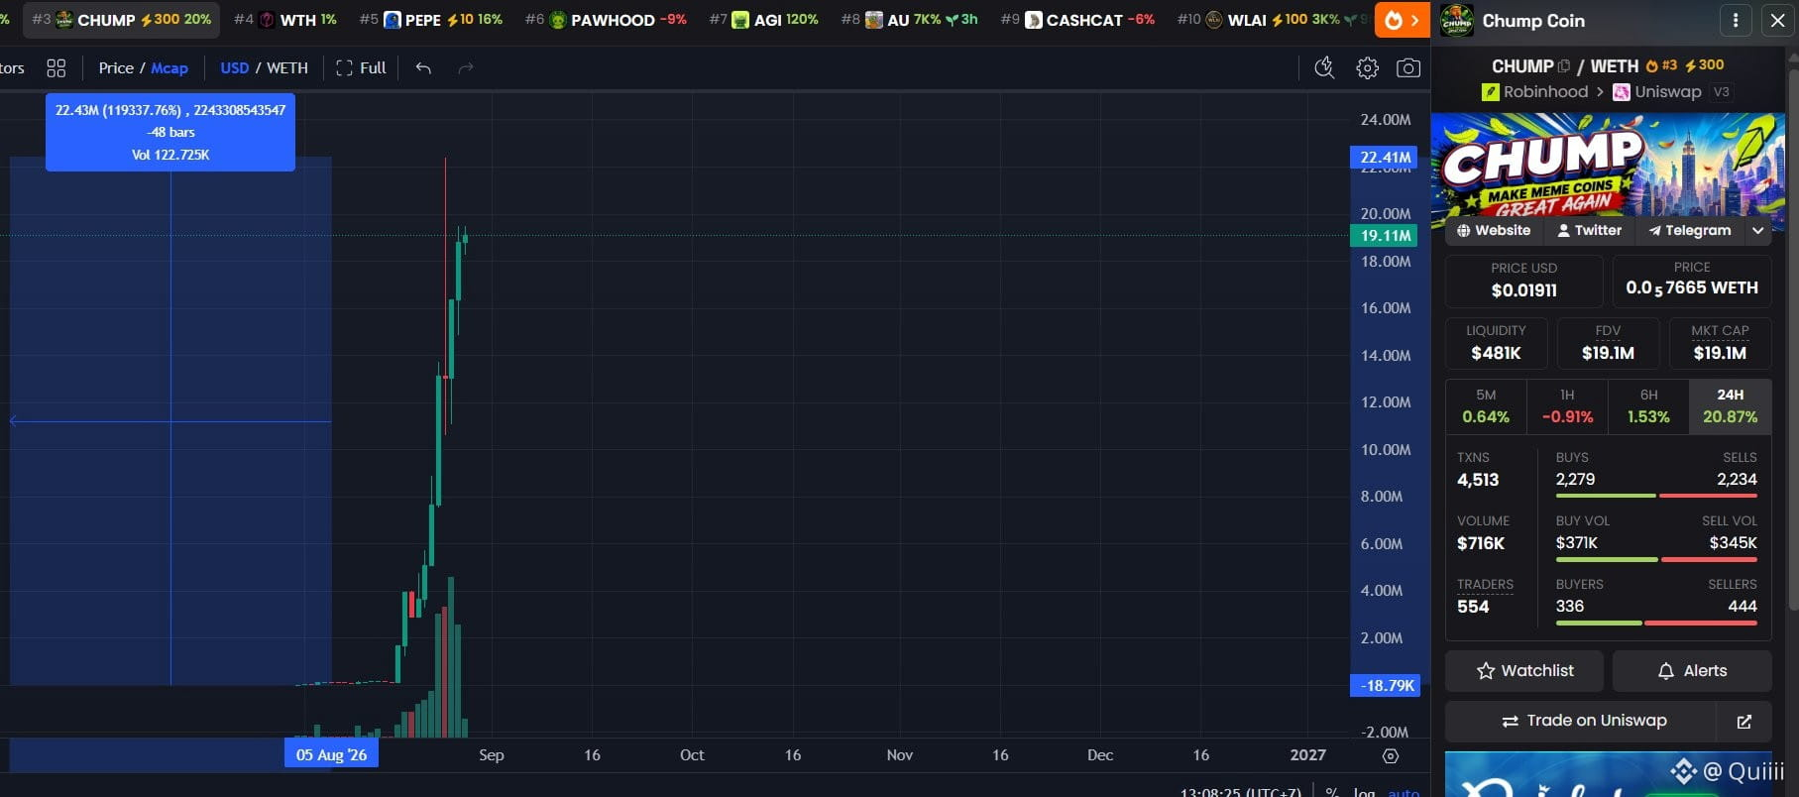Click the time axis settings circle icon
The height and width of the screenshot is (797, 1799).
1391,755
